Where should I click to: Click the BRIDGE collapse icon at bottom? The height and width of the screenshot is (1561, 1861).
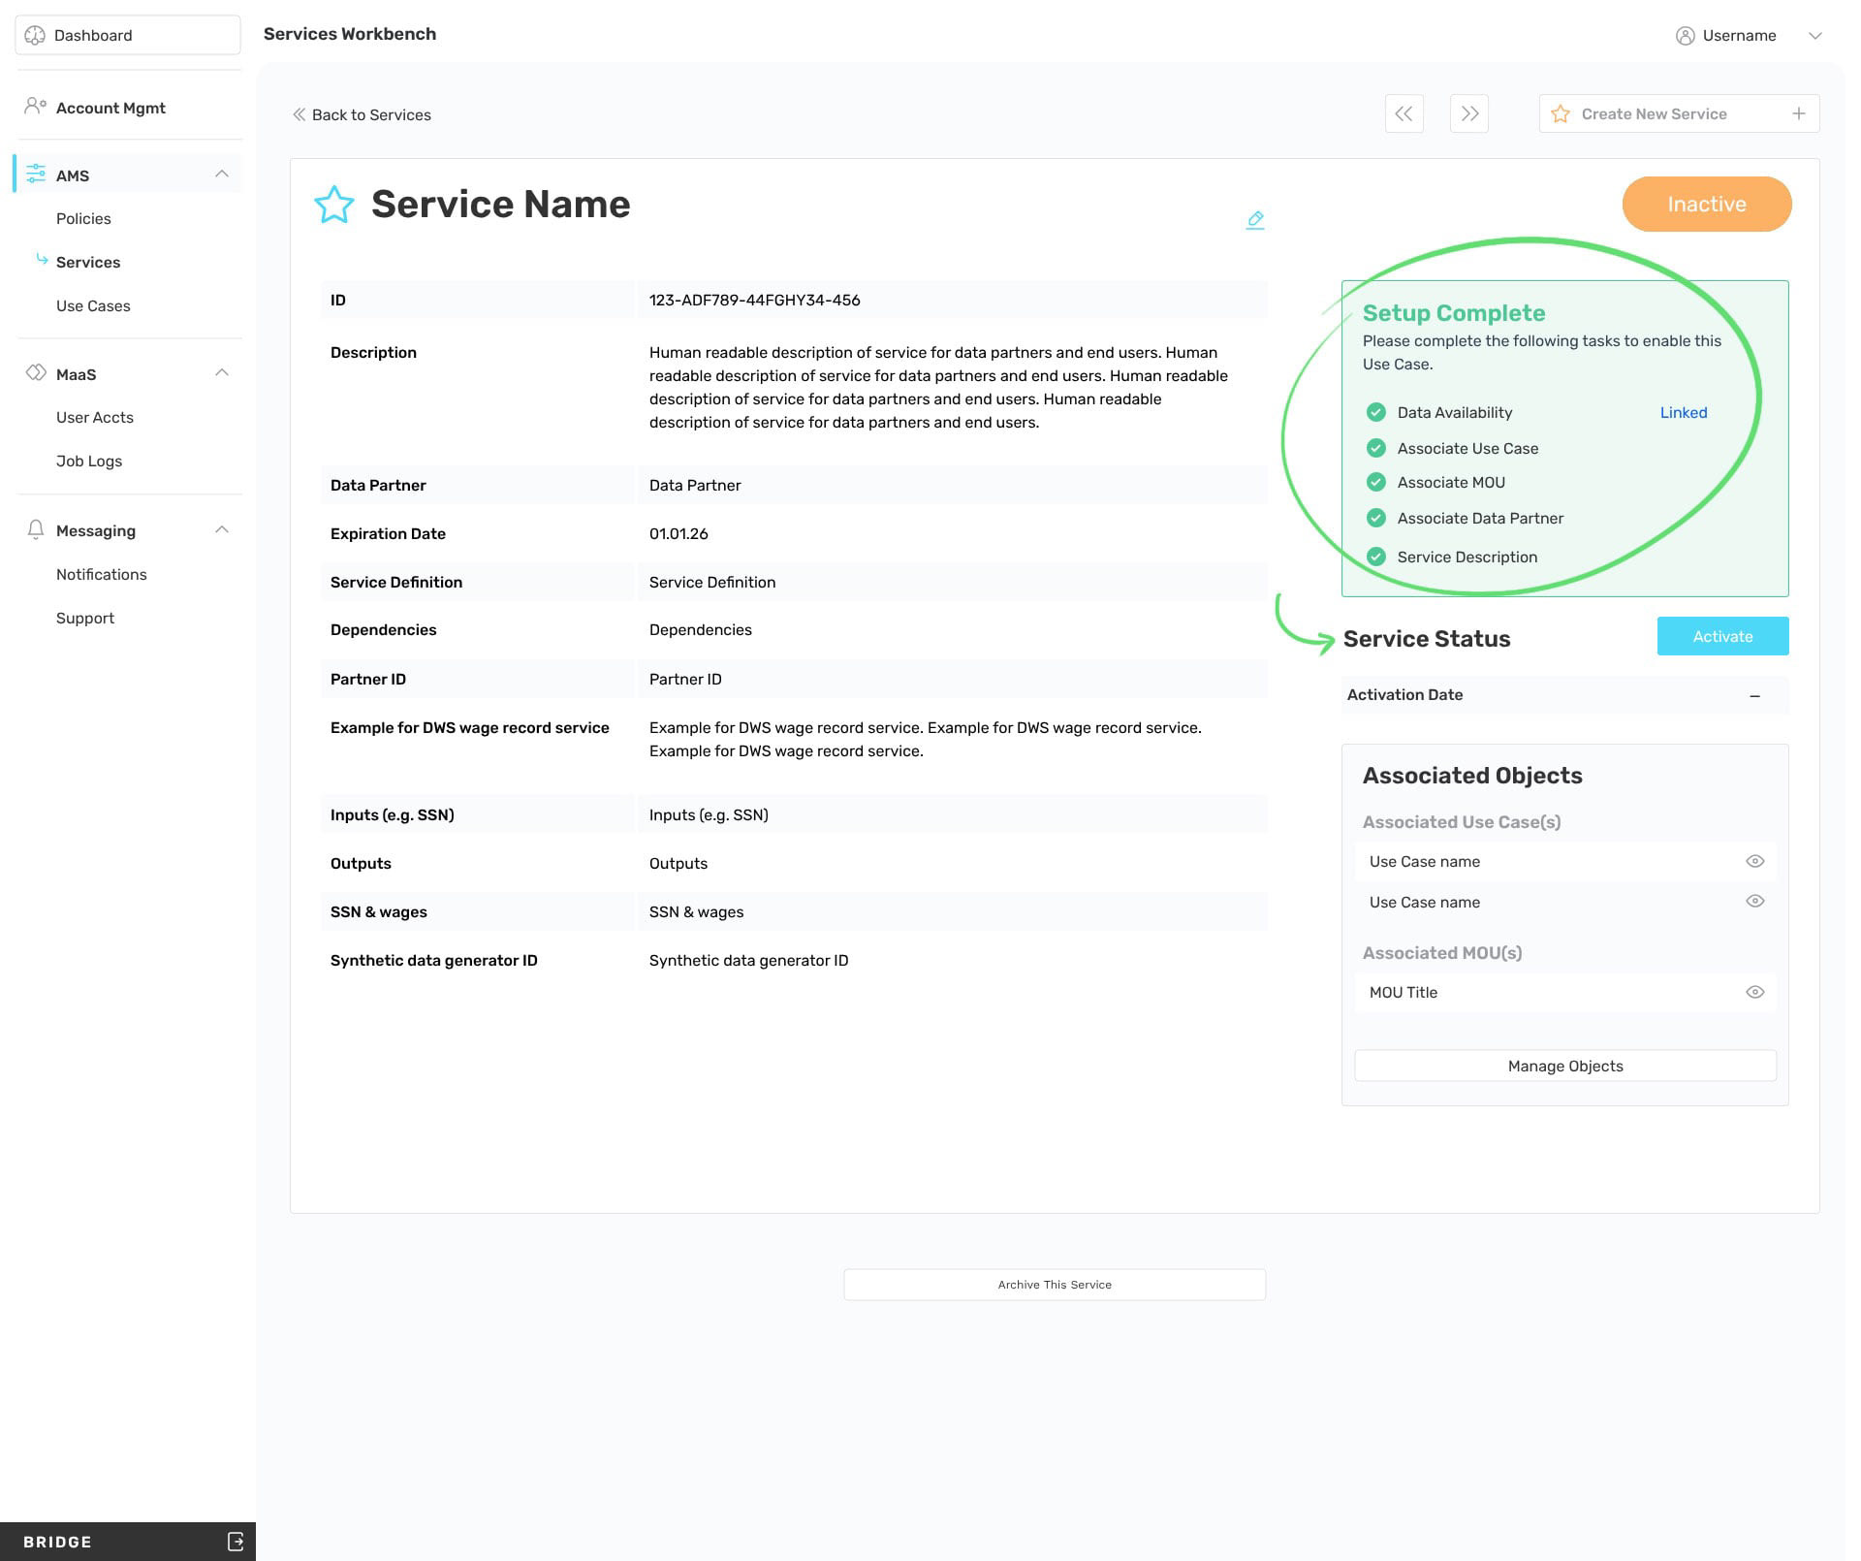[x=235, y=1541]
